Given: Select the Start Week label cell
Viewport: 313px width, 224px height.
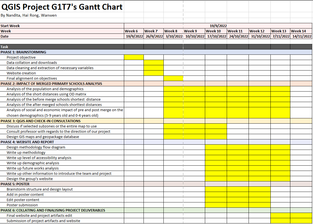Looking at the screenshot, I should (x=10, y=26).
